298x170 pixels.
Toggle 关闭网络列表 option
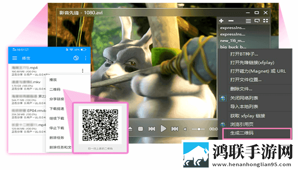pyautogui.click(x=244, y=98)
